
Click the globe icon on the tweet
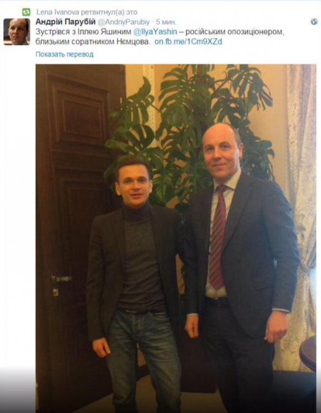point(314,22)
